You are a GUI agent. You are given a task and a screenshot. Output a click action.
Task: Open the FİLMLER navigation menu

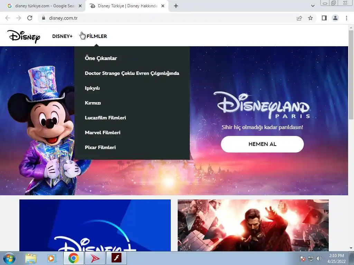[x=97, y=36]
